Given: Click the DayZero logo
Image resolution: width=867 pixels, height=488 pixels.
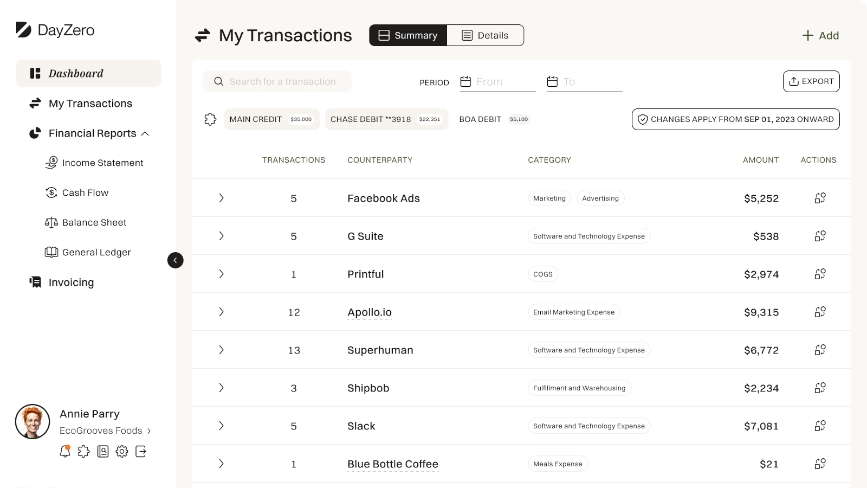Looking at the screenshot, I should coord(55,30).
